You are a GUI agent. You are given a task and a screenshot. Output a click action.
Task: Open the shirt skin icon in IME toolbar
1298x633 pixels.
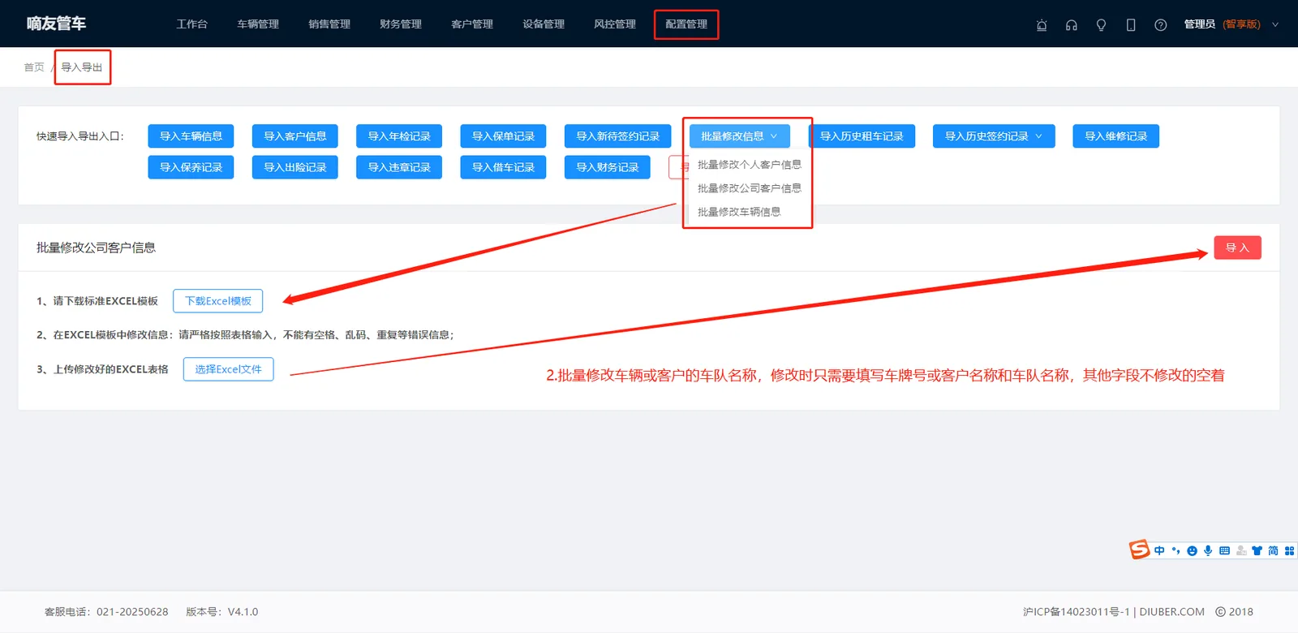tap(1257, 551)
